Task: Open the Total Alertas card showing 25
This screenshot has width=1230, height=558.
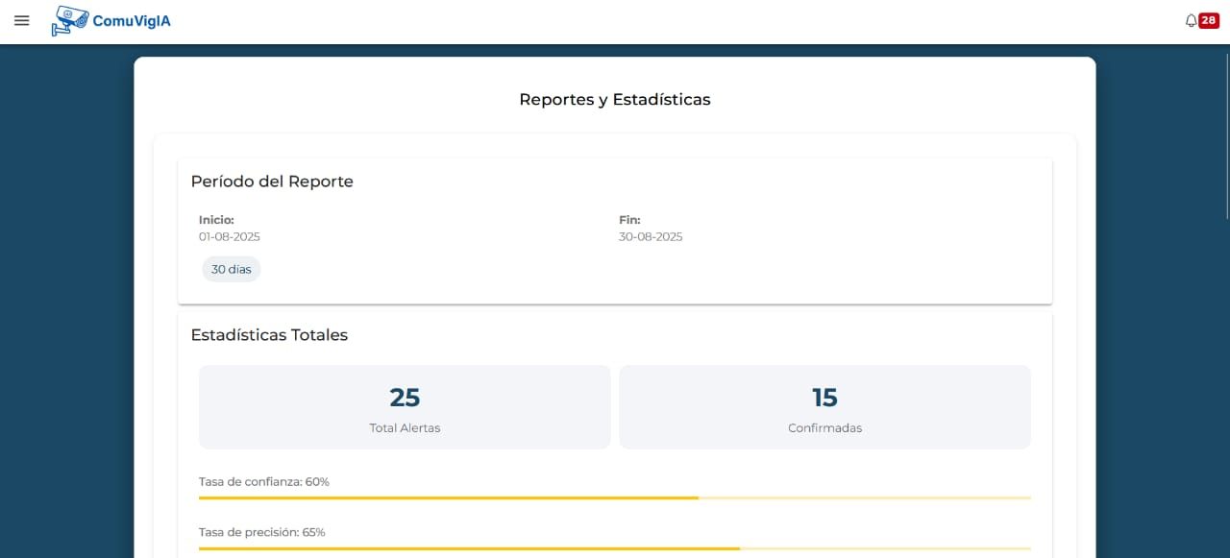Action: pyautogui.click(x=405, y=406)
